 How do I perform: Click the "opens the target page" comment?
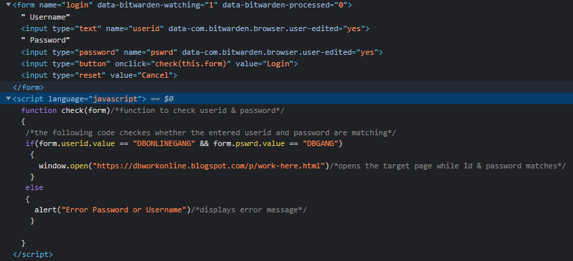(448, 166)
